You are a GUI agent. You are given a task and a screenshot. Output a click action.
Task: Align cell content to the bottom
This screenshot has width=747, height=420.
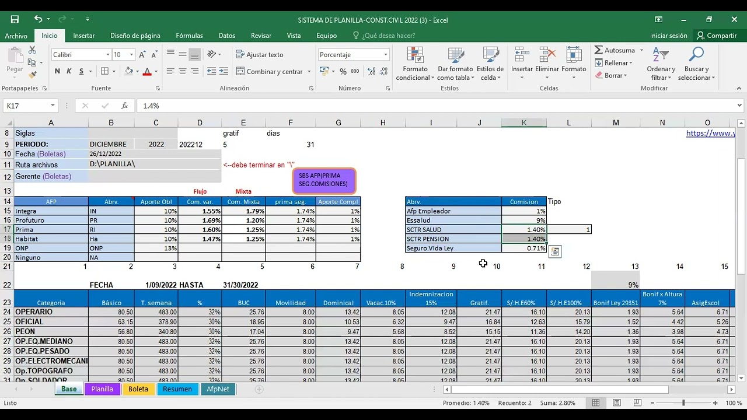pyautogui.click(x=195, y=54)
